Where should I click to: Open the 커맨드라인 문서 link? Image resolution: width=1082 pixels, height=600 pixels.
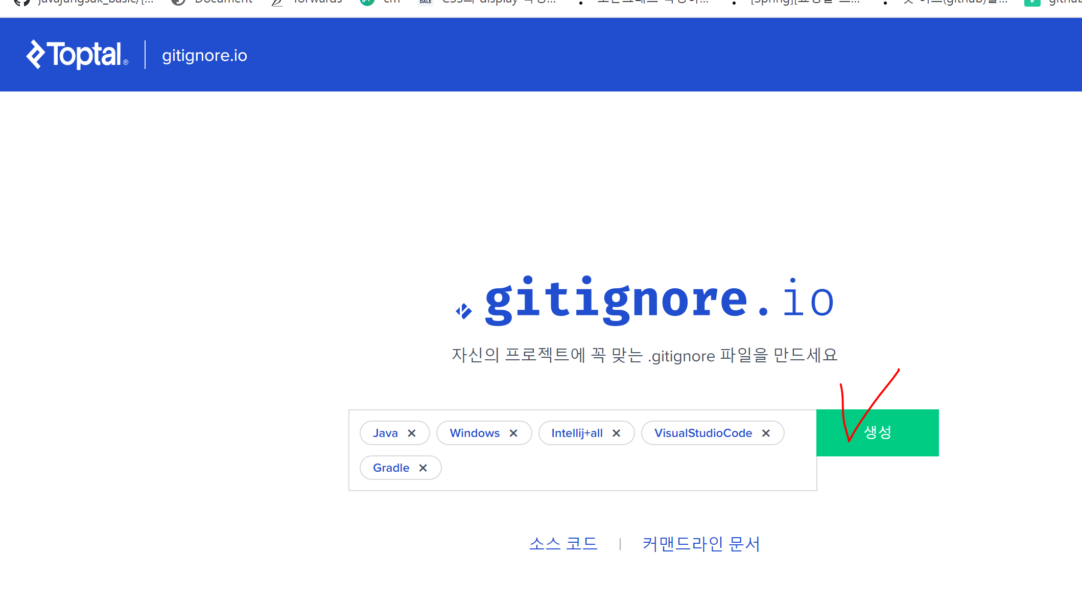pyautogui.click(x=701, y=544)
